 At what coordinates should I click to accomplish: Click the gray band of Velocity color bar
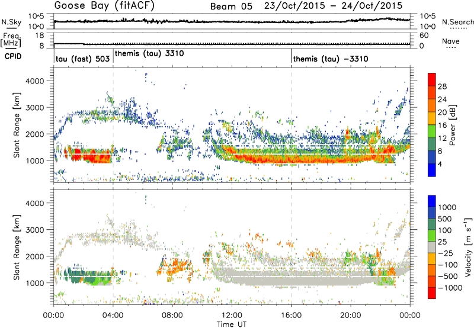(x=432, y=247)
